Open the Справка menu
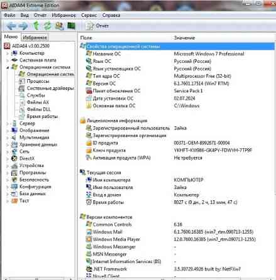Screen dimensions: 276x280 [x=111, y=15]
